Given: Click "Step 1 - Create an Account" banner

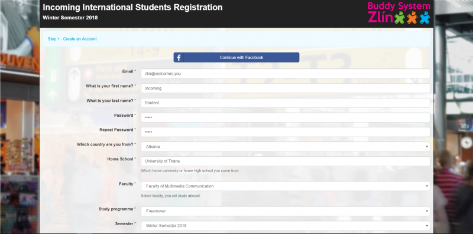Looking at the screenshot, I should click(237, 39).
